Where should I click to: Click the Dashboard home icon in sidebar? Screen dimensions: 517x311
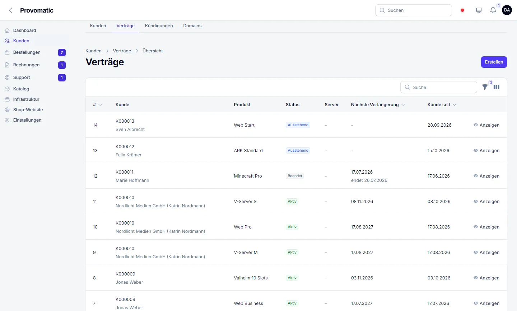click(x=7, y=30)
